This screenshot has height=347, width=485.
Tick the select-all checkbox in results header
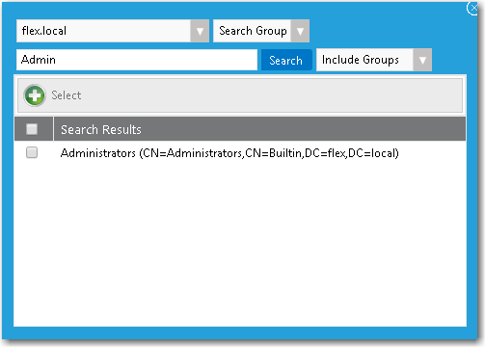[32, 129]
